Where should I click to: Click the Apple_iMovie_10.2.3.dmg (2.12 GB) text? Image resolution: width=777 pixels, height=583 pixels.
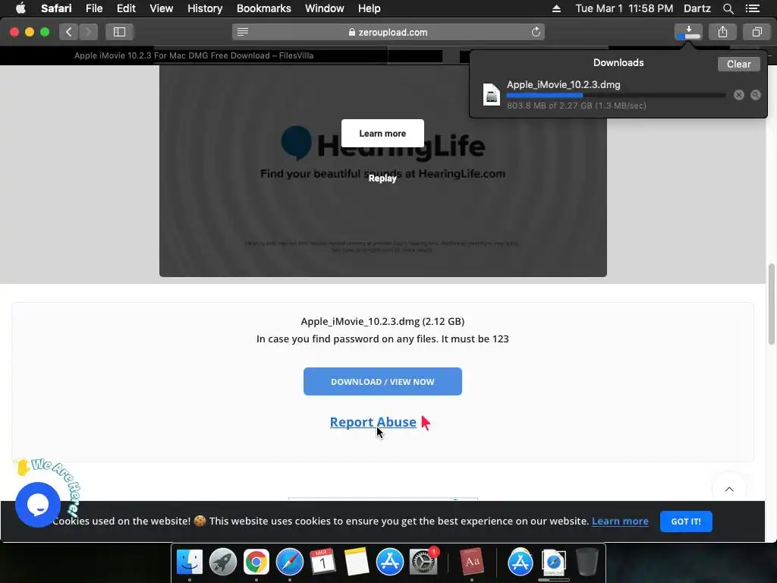coord(382,321)
